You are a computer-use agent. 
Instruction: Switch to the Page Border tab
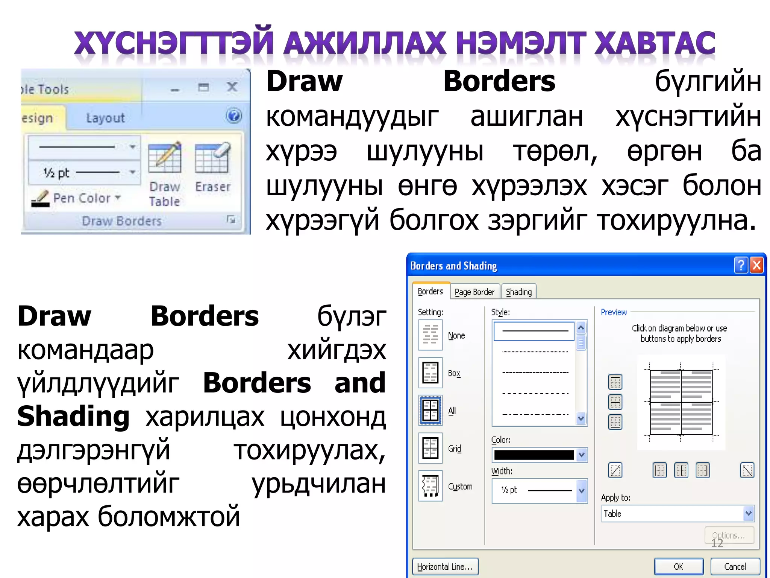coord(474,292)
